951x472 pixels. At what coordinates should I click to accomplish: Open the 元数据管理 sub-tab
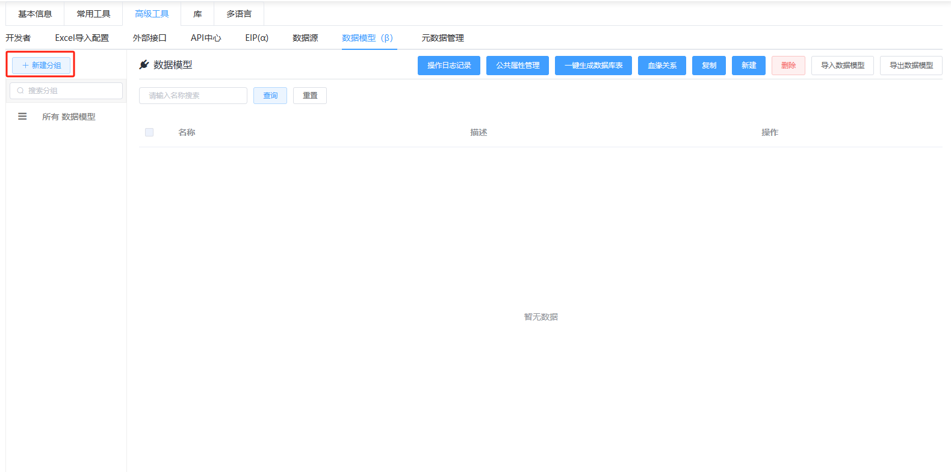[443, 38]
